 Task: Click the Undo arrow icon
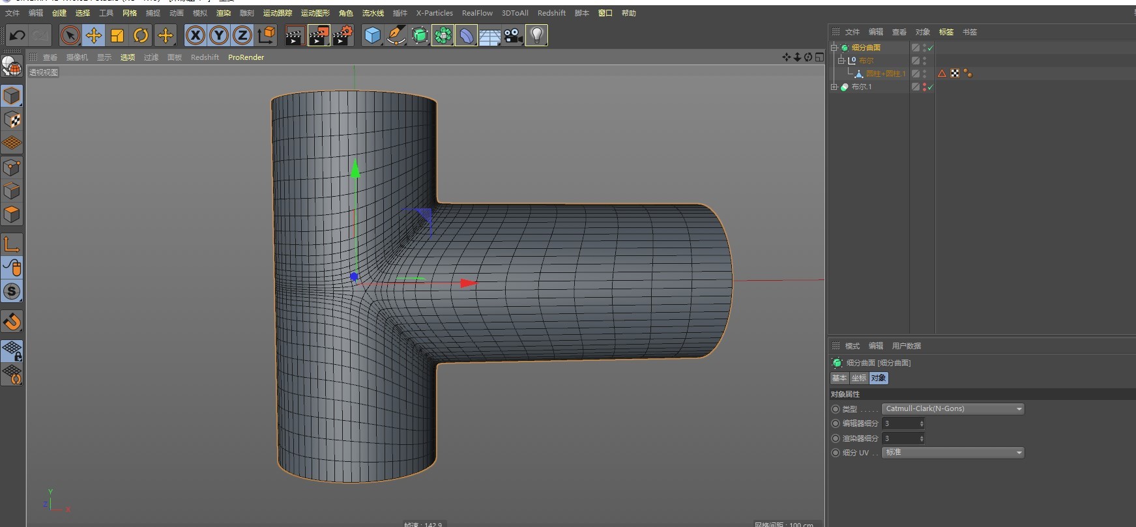click(18, 35)
